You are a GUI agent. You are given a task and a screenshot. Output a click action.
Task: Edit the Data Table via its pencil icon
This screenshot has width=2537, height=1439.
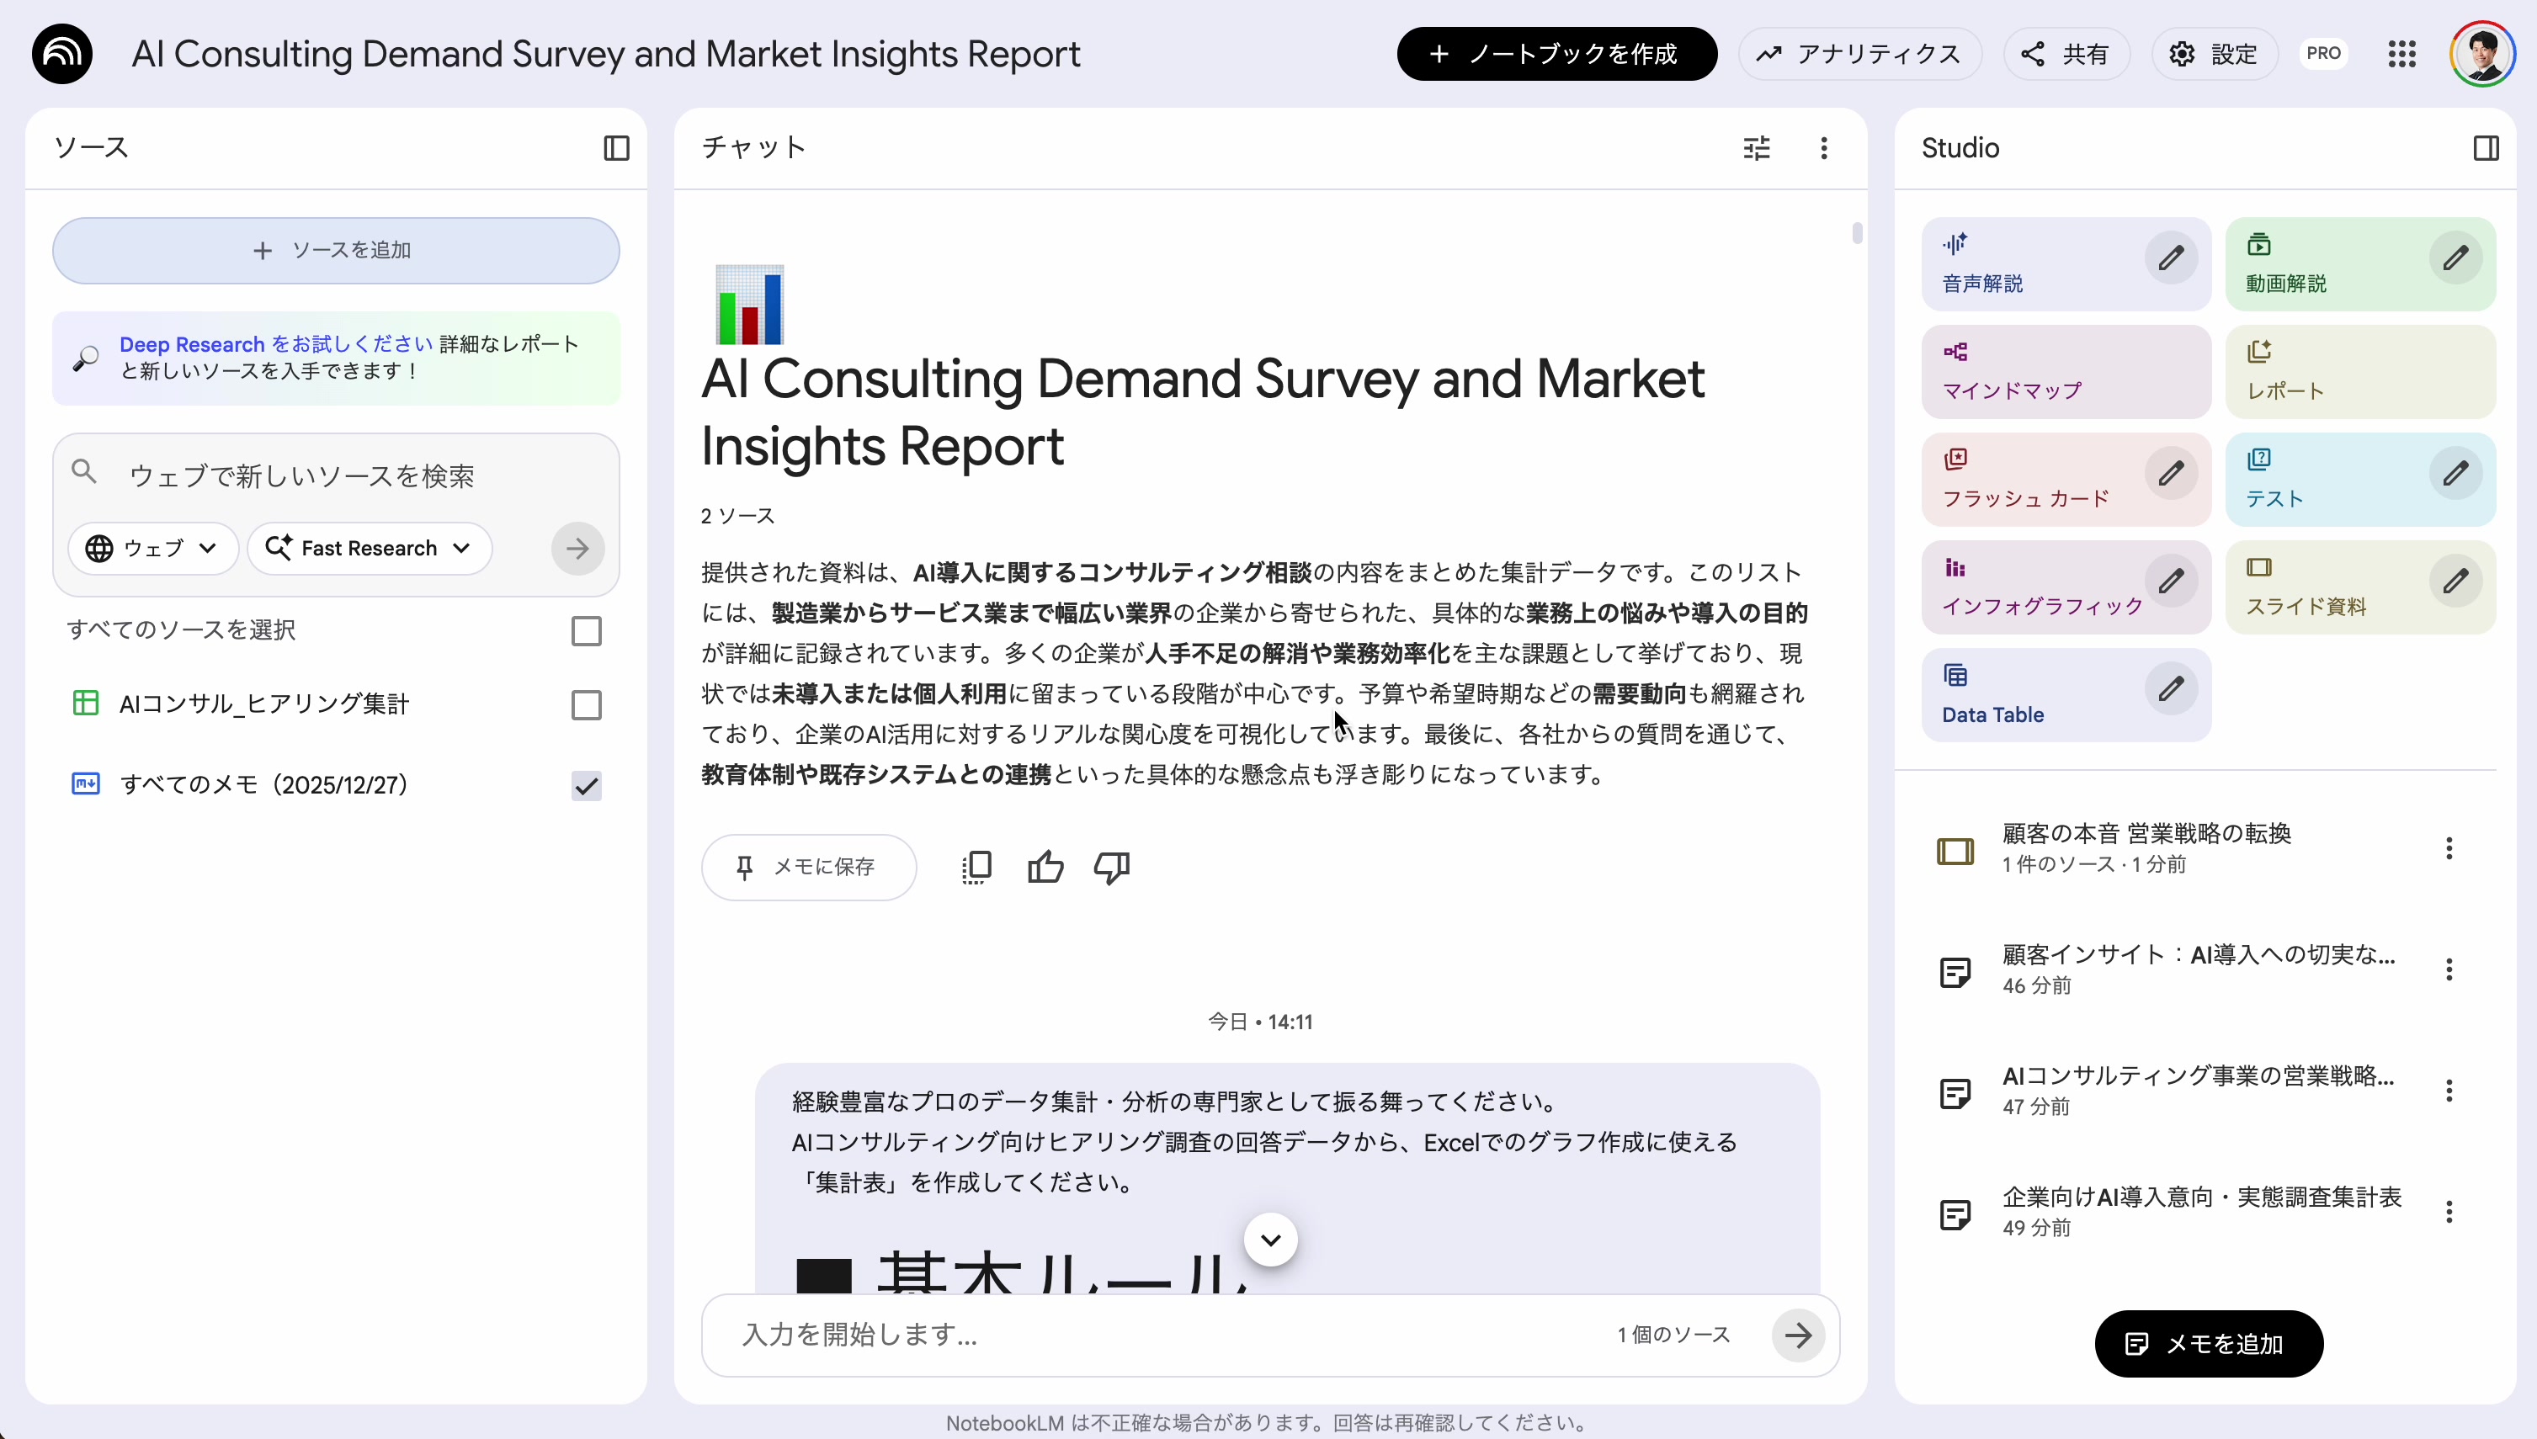2170,690
